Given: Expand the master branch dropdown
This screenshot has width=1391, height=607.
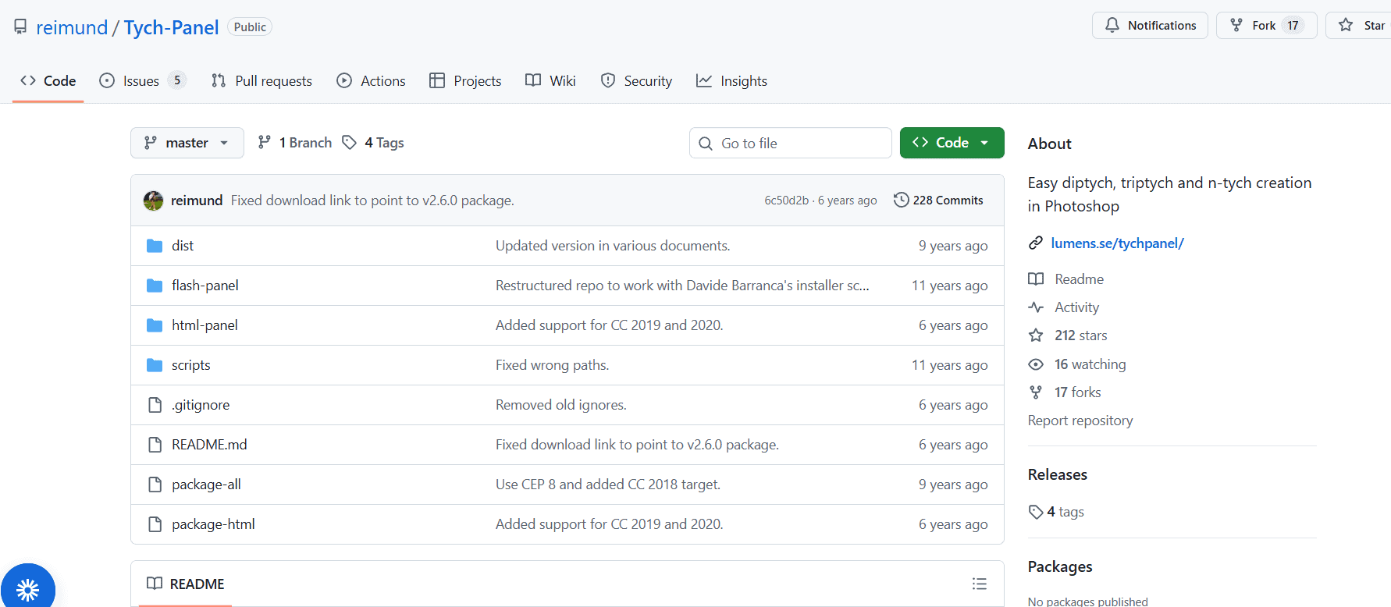Looking at the screenshot, I should coord(187,143).
